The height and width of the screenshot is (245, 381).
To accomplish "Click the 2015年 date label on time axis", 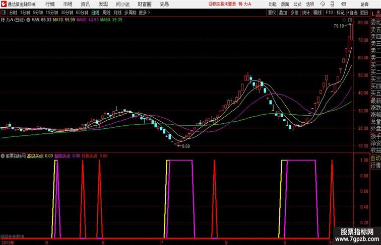I will coord(8,242).
